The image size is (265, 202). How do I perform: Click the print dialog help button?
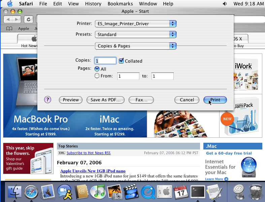(x=48, y=100)
